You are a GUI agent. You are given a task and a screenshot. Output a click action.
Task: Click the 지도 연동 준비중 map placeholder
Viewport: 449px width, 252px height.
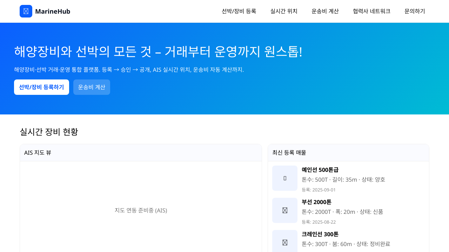tap(141, 210)
